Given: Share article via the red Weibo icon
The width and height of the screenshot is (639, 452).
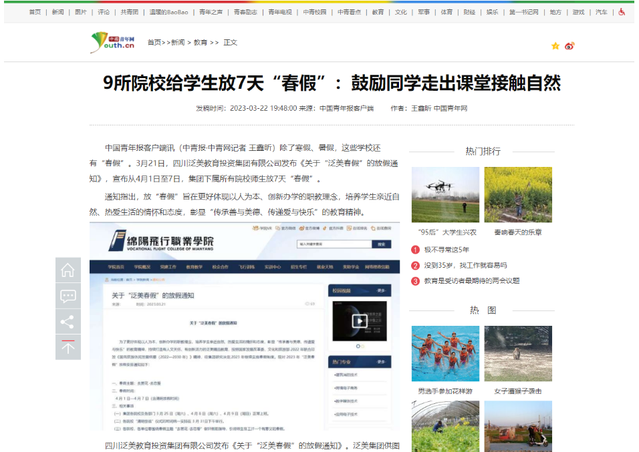Looking at the screenshot, I should pos(569,46).
